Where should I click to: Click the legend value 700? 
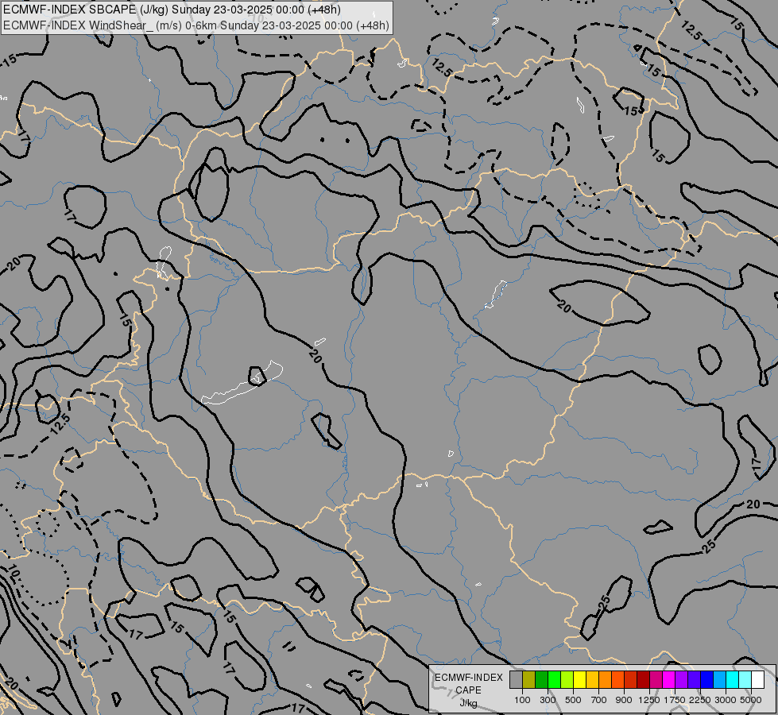[599, 700]
